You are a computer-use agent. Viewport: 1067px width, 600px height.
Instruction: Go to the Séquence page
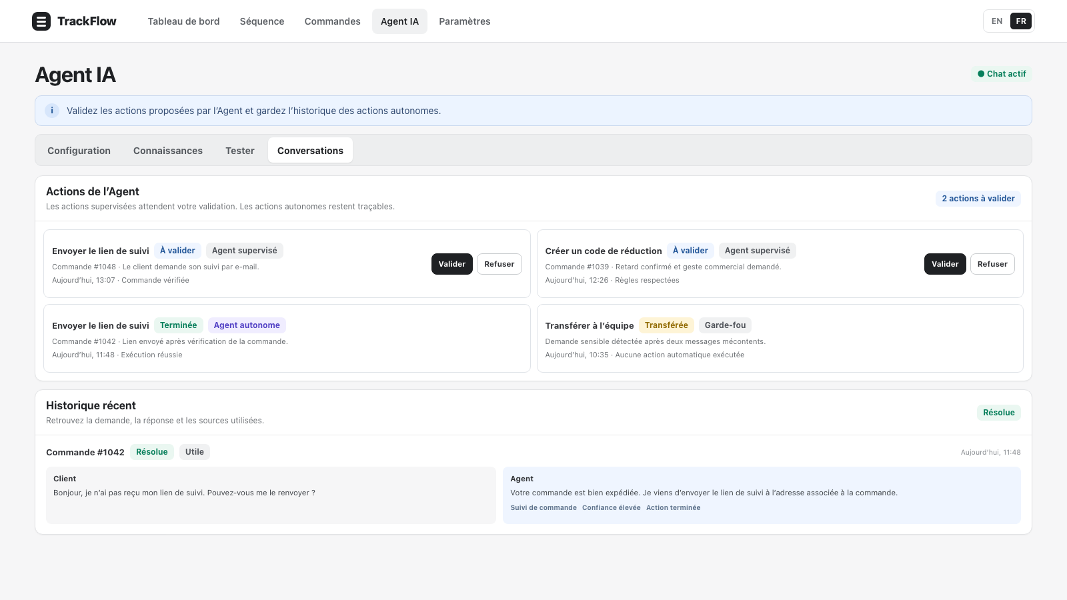pos(262,21)
